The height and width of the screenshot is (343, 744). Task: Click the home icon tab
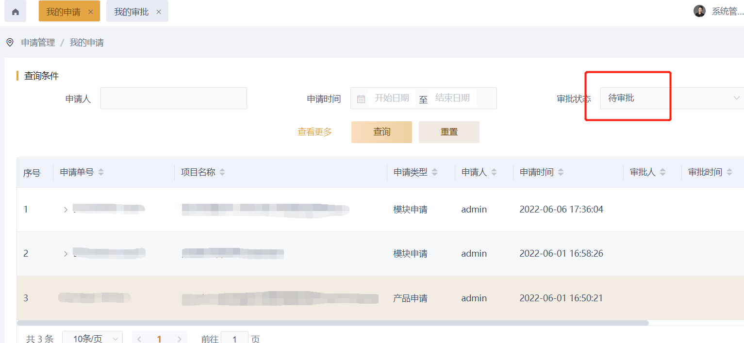15,12
